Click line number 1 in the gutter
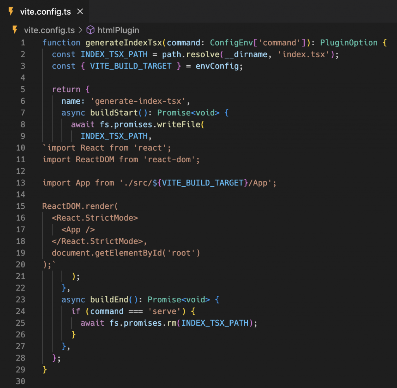The width and height of the screenshot is (397, 388). pos(23,43)
